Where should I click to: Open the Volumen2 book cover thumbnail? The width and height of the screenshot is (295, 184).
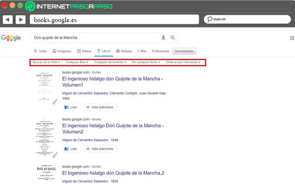pos(45,138)
